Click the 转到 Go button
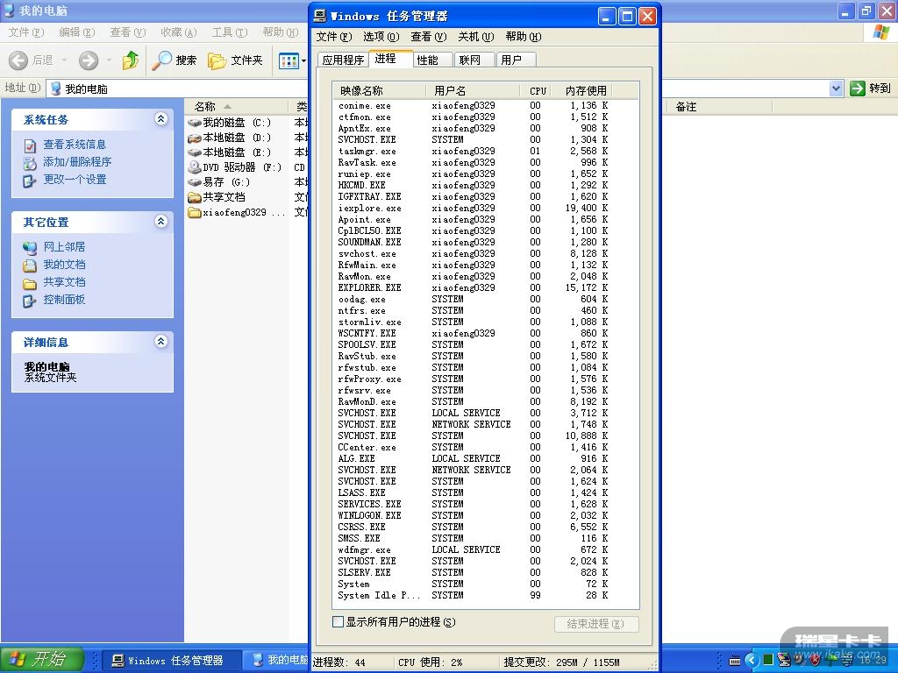 point(871,89)
